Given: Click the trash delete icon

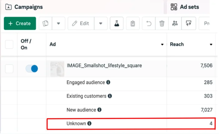Looking at the screenshot, I should [162, 23].
